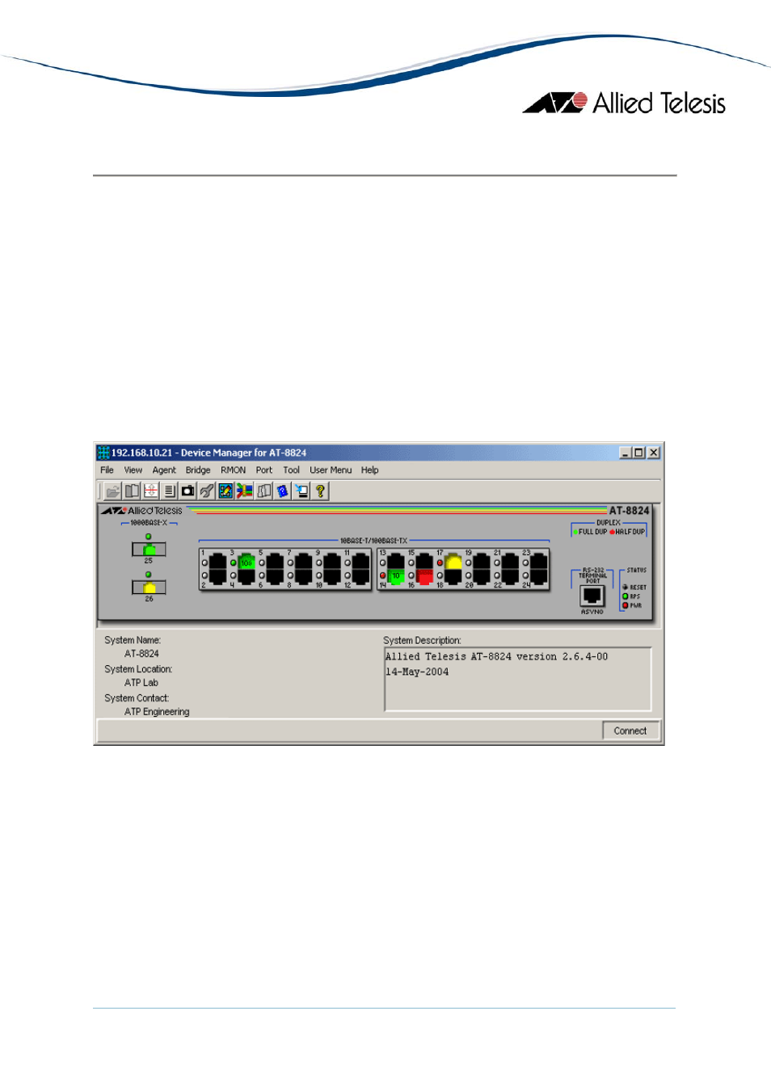
Task: Click the green LED above port 25
Action: tap(148, 537)
